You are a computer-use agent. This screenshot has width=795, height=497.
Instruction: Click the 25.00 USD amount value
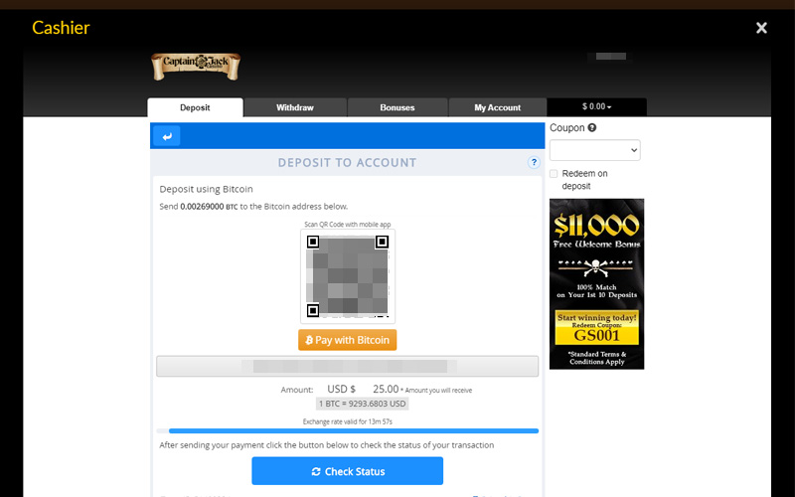(386, 389)
